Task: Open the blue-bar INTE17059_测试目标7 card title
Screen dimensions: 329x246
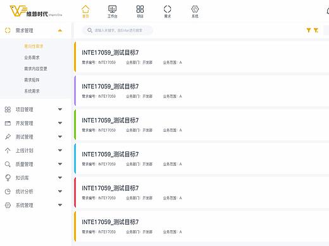Action: pos(110,155)
